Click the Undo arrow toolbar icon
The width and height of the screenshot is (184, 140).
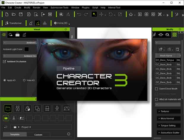[x=79, y=14]
